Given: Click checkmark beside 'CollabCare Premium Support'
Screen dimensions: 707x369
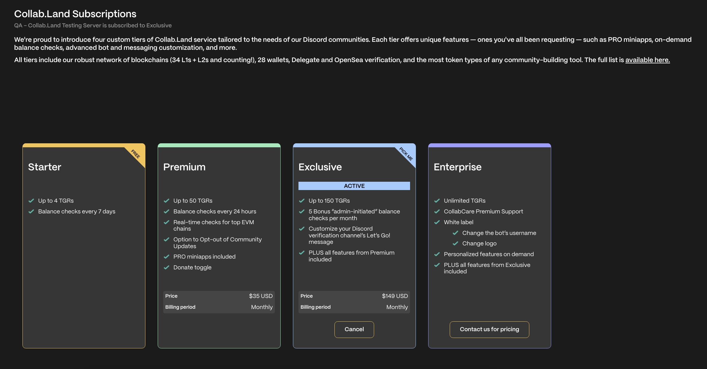Looking at the screenshot, I should pos(437,212).
